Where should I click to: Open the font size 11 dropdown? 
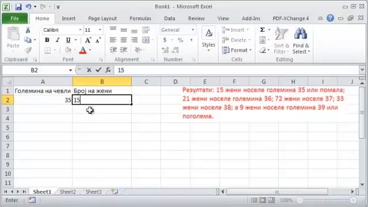(100, 30)
